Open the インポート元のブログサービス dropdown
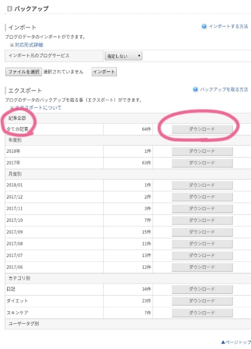251x349 pixels. (123, 56)
